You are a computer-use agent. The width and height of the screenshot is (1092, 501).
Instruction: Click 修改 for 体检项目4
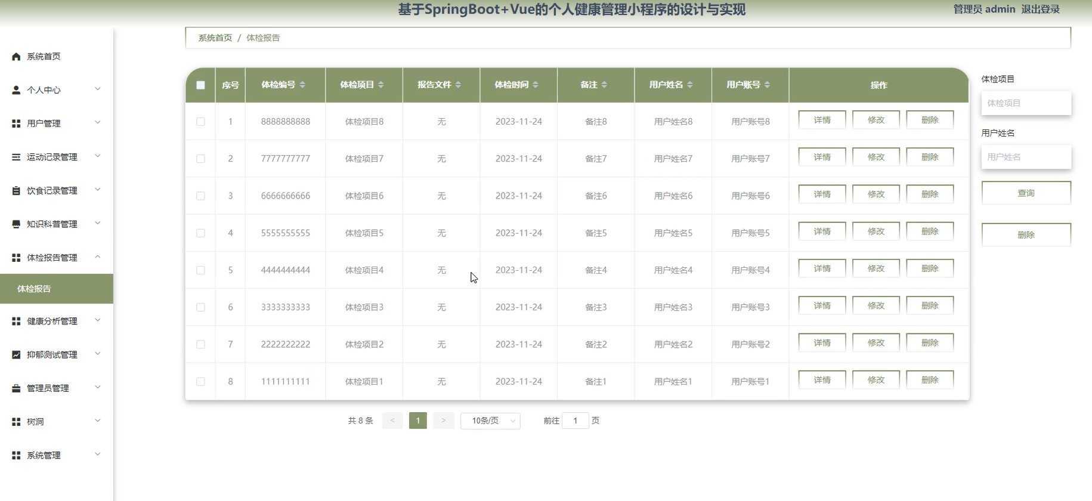pos(876,268)
